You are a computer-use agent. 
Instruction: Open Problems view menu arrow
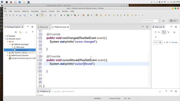166,91
